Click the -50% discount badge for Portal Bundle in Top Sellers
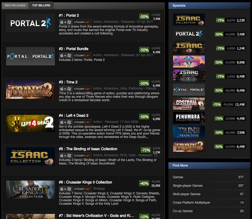The width and height of the screenshot is (252, 219). (144, 50)
